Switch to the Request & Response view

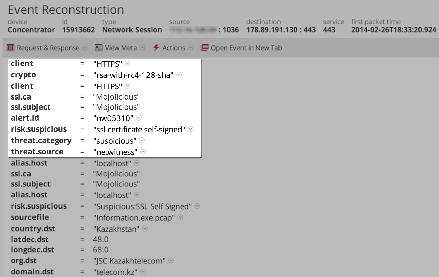(48, 48)
